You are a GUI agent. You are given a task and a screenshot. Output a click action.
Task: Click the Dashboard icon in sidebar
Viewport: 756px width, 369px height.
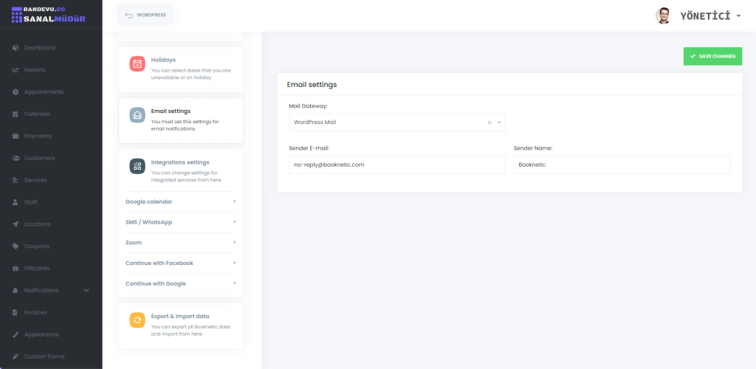pos(16,48)
